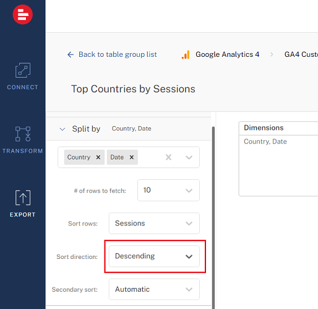Open the Transform section icon
The image size is (318, 309).
(x=23, y=134)
